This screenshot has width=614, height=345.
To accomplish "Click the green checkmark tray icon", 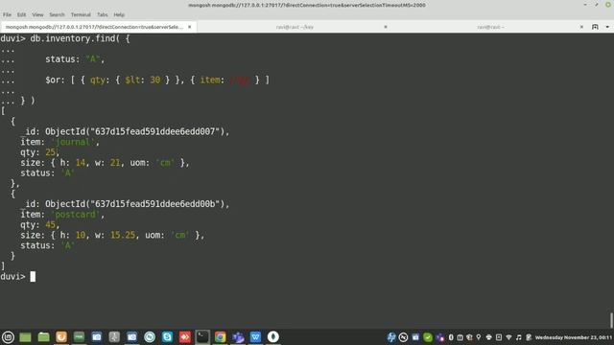I will coord(428,337).
